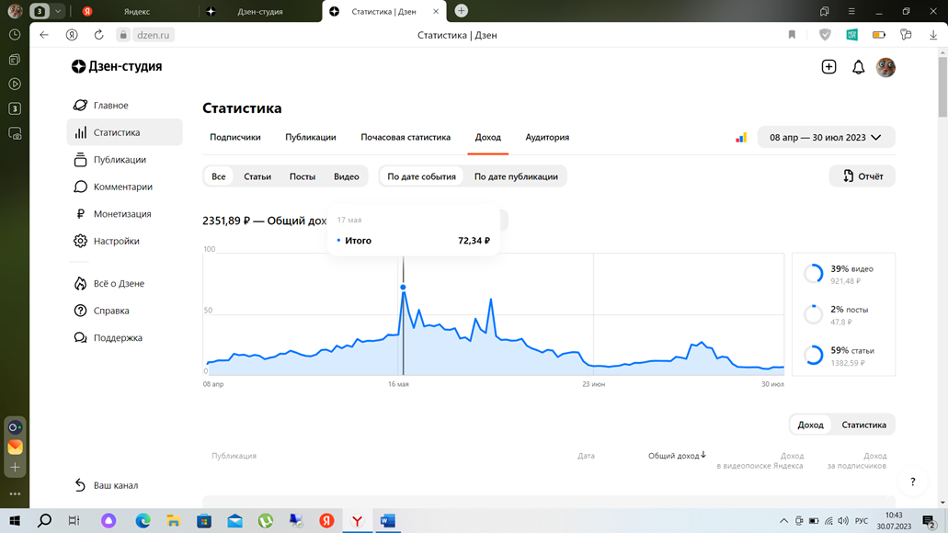This screenshot has height=533, width=948.
Task: Open the Почасовая статистика tab
Action: coord(405,137)
